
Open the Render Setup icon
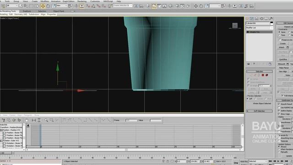177,6
